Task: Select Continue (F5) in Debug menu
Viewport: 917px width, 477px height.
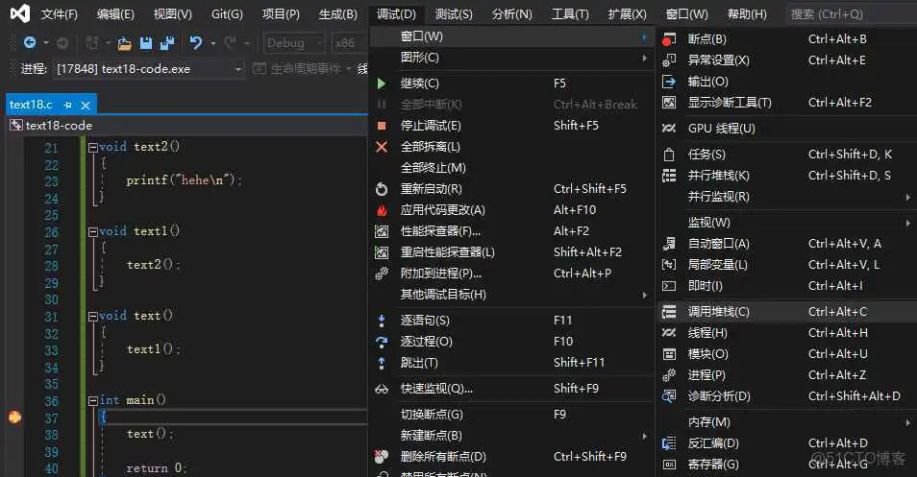Action: point(512,83)
